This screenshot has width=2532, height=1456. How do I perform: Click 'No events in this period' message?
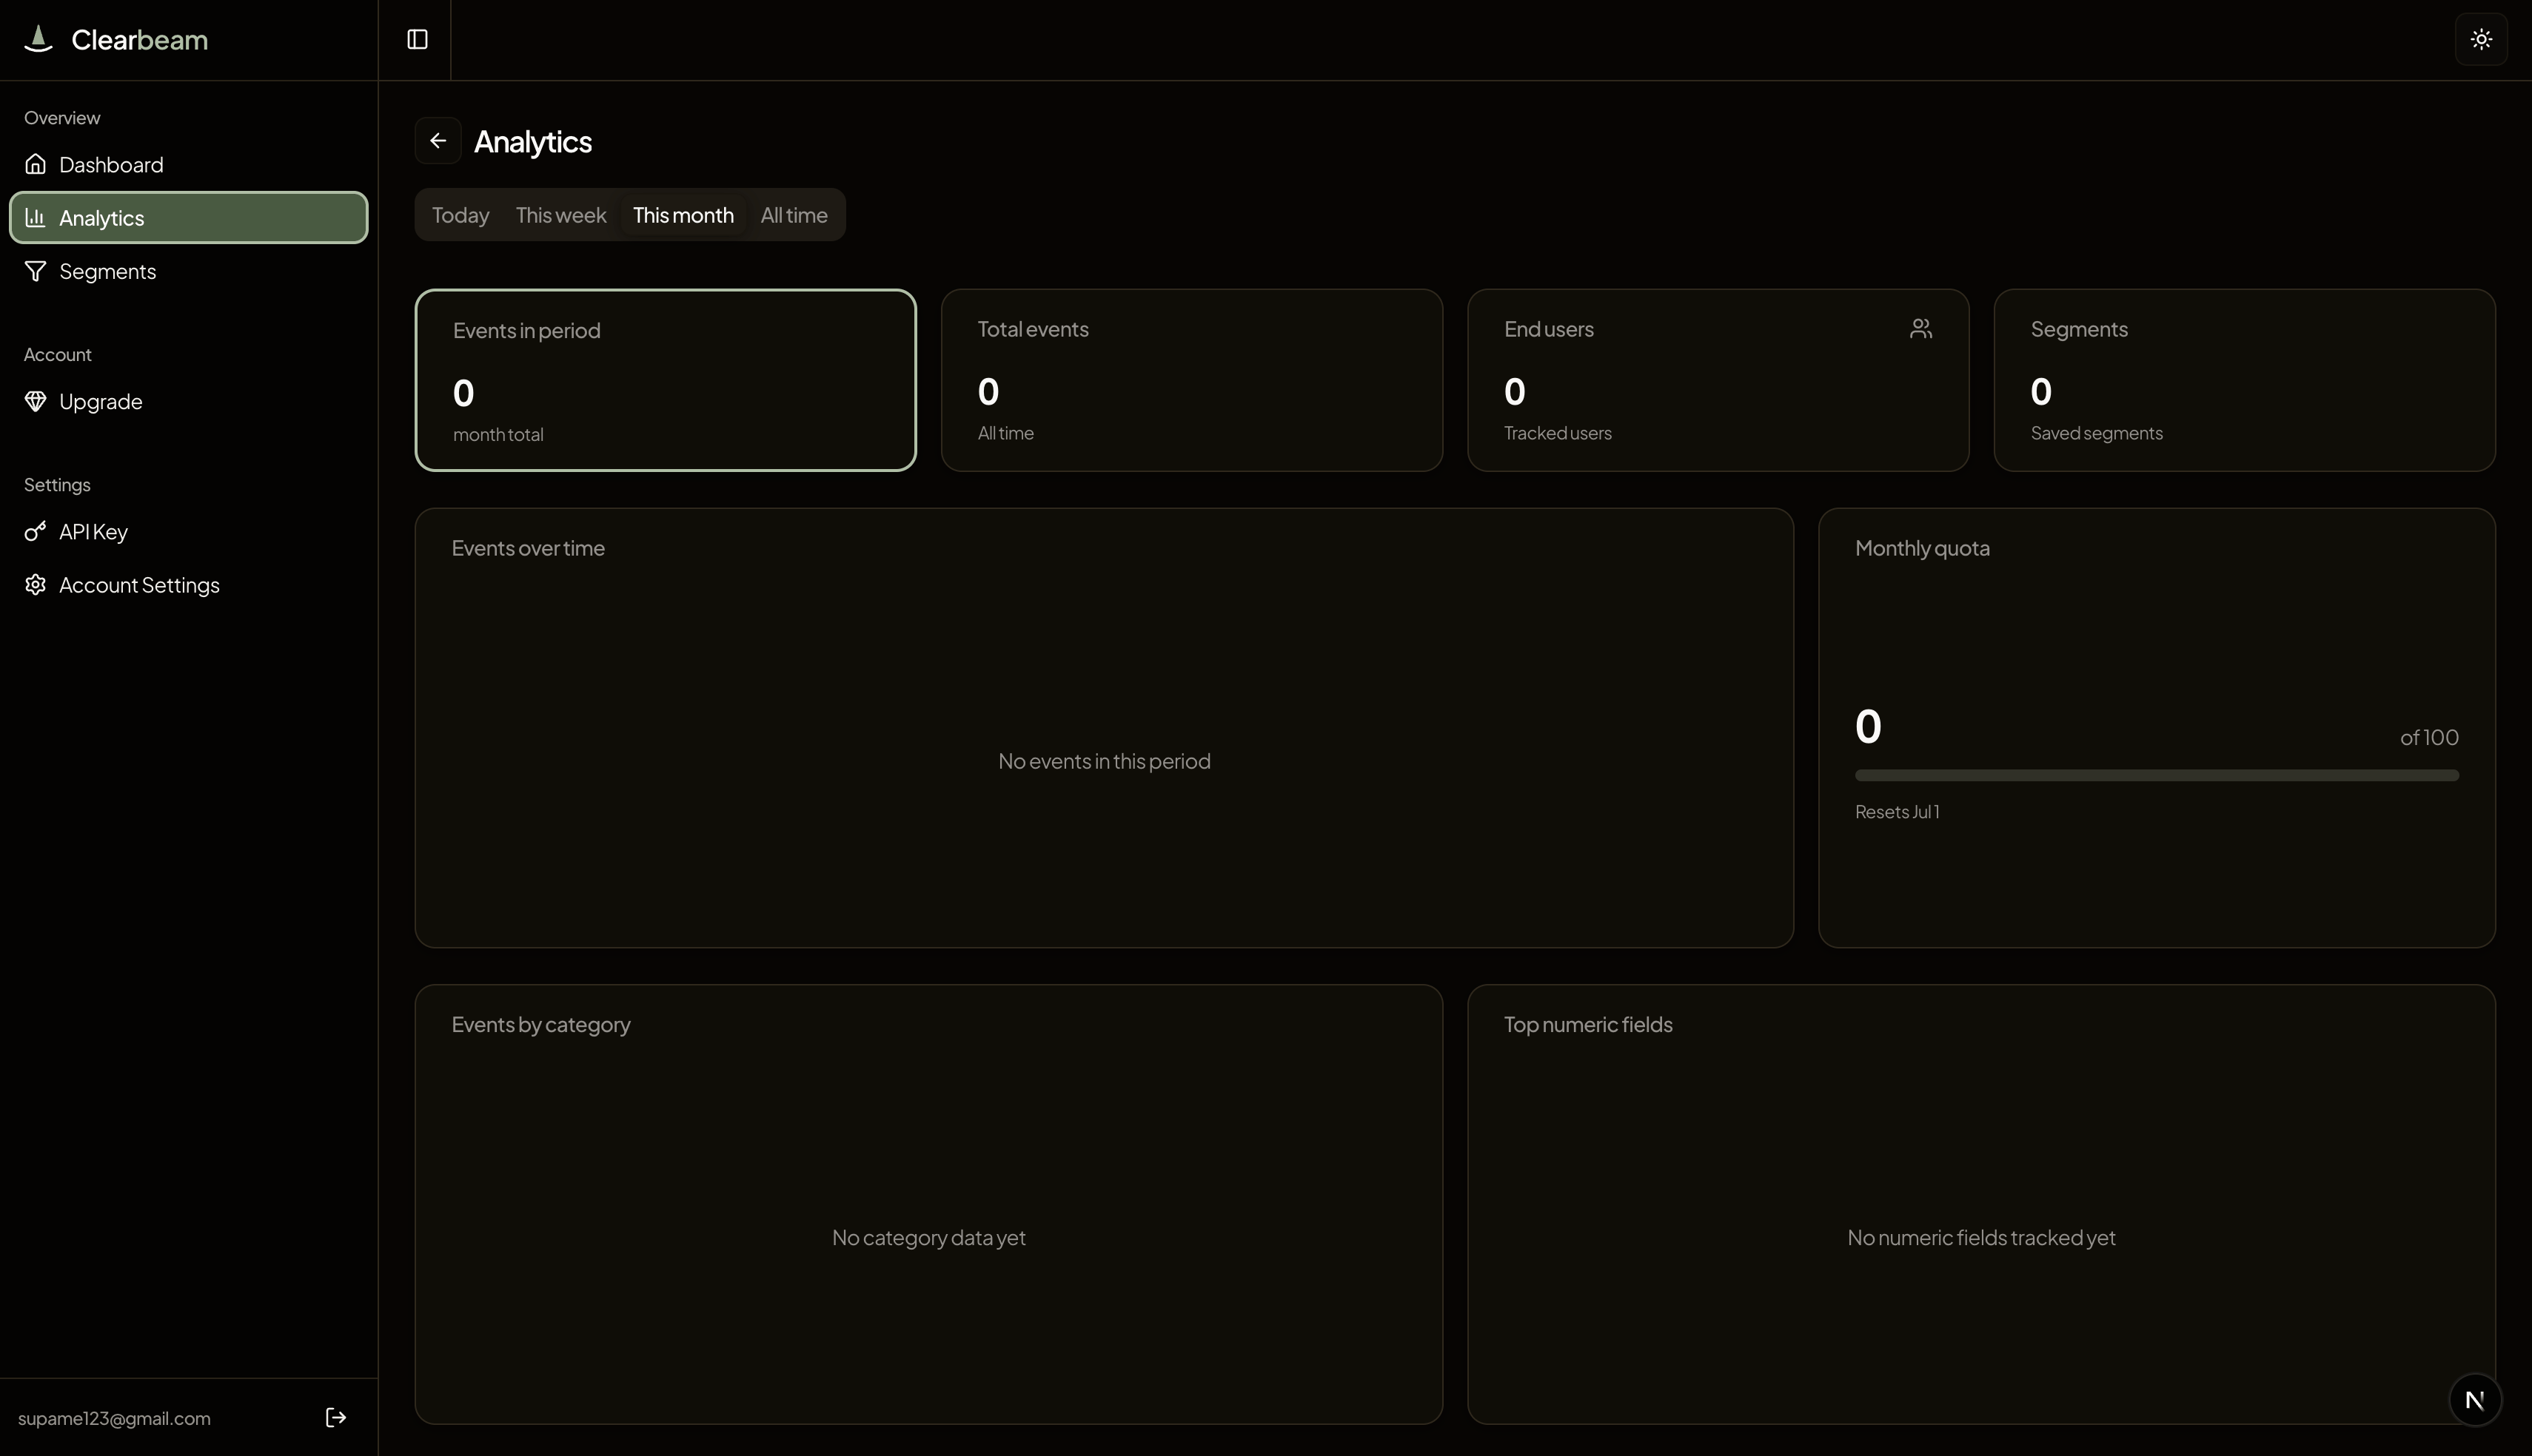click(x=1105, y=761)
